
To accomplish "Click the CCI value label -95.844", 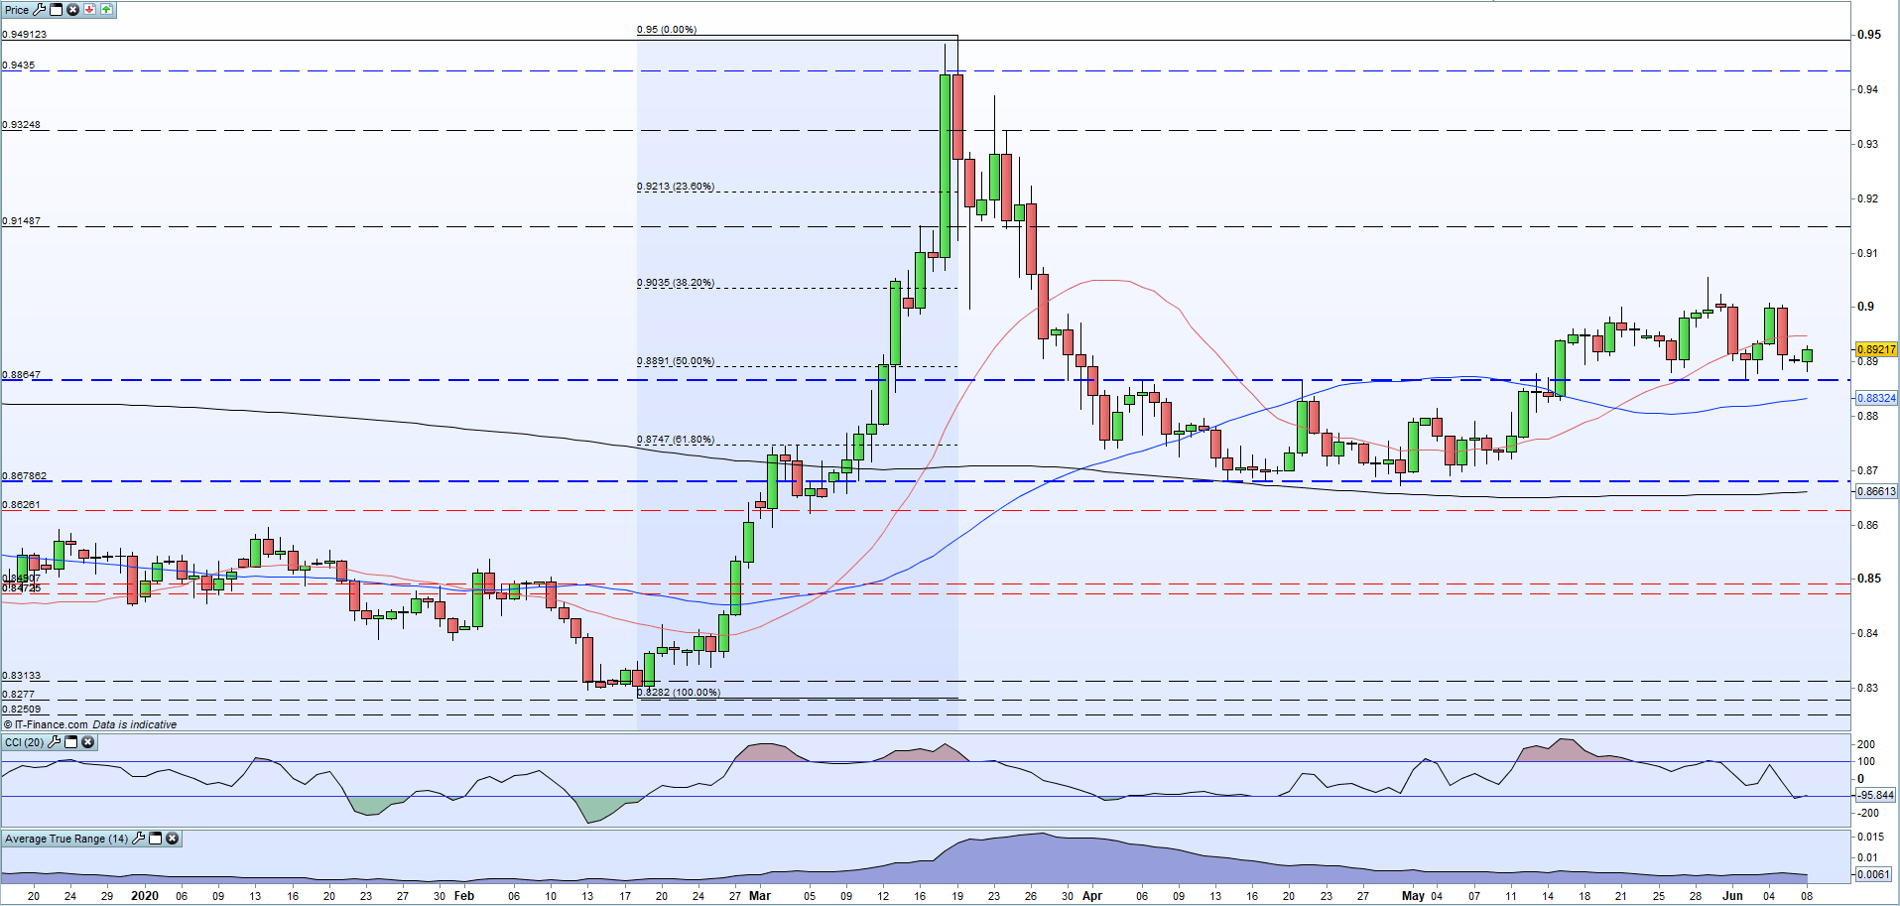I will (x=1875, y=795).
